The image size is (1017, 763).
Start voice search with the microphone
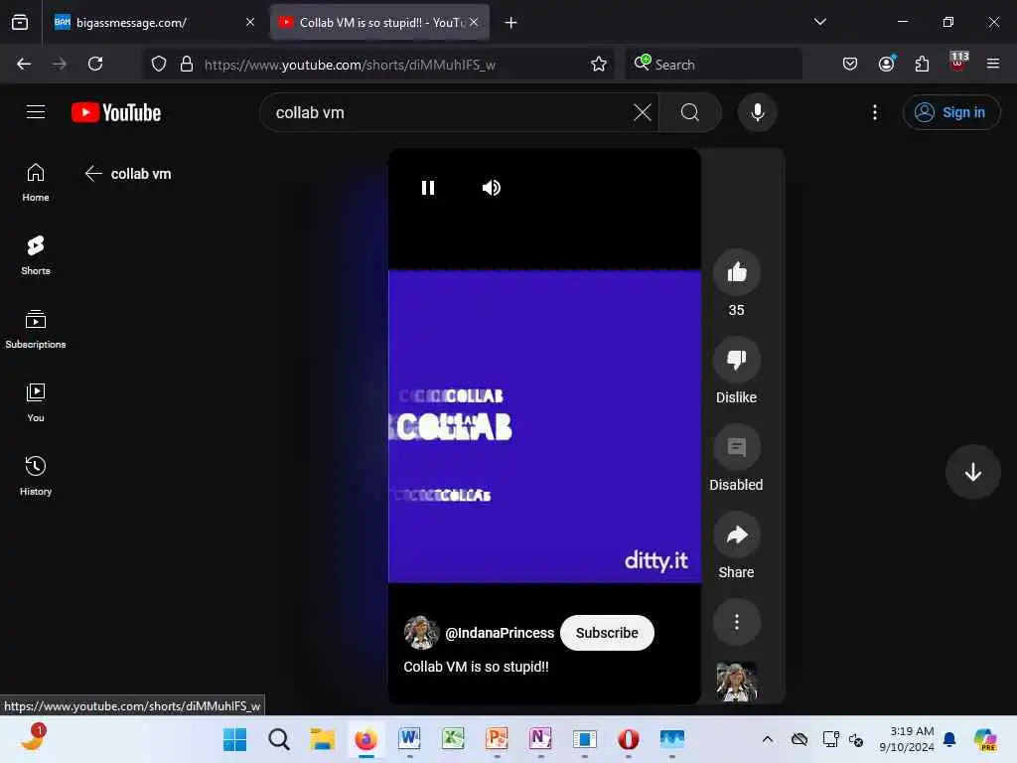pyautogui.click(x=757, y=112)
